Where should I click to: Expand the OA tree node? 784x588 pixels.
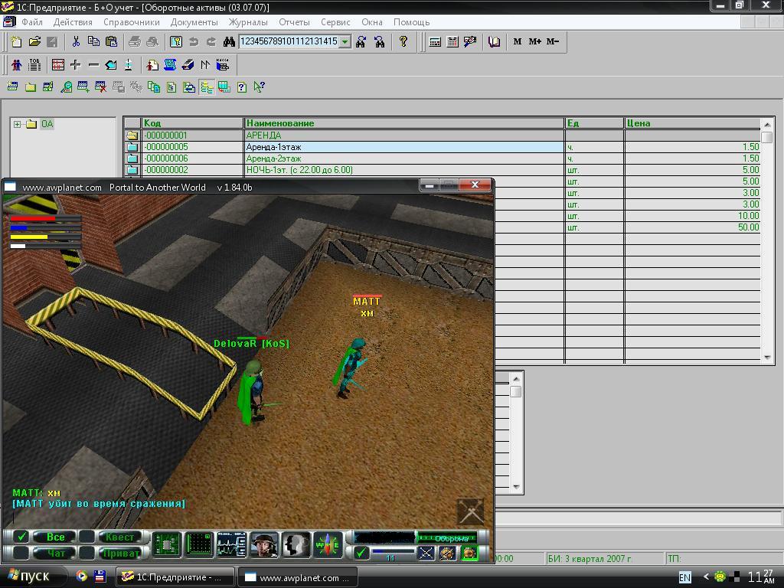[x=17, y=124]
